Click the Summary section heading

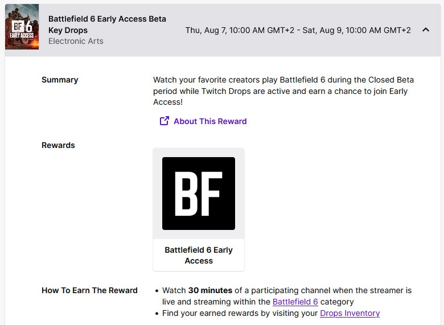coord(60,80)
